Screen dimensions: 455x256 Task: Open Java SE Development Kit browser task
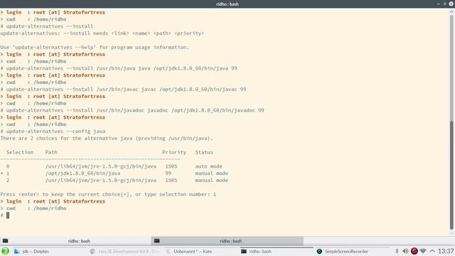coord(125,251)
